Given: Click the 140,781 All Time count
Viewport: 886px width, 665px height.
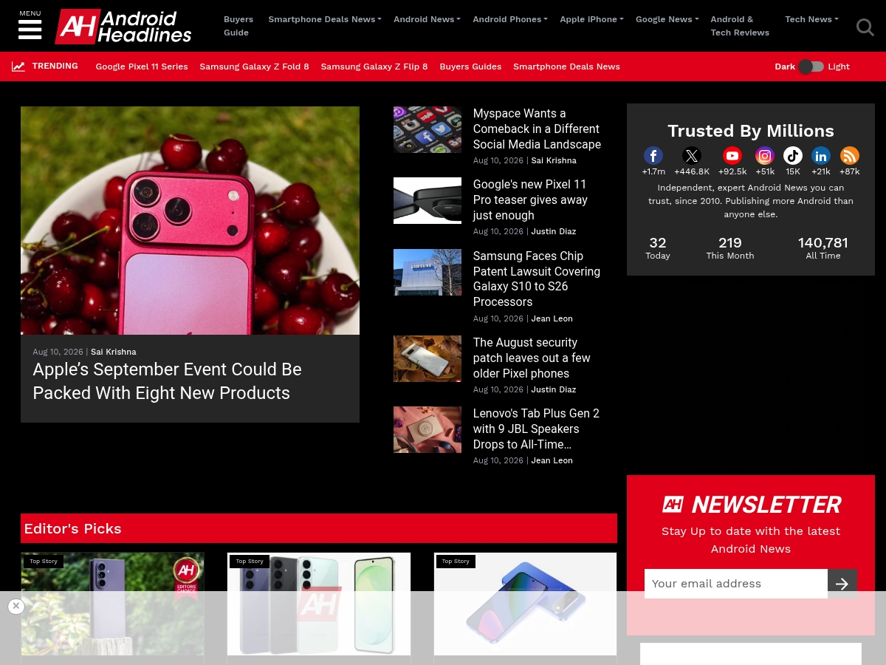Looking at the screenshot, I should point(823,242).
